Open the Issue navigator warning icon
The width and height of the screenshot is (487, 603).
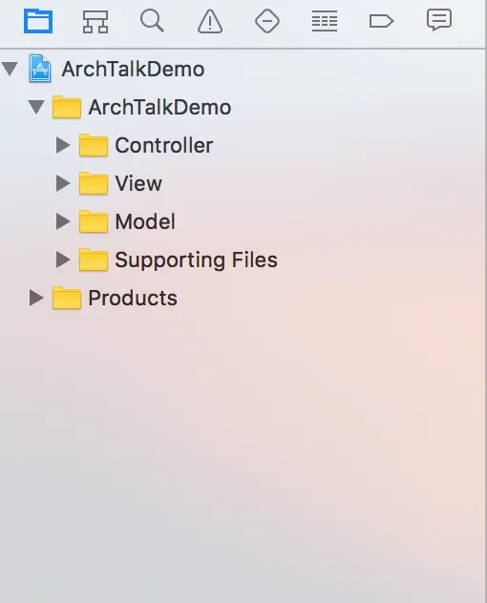point(210,21)
